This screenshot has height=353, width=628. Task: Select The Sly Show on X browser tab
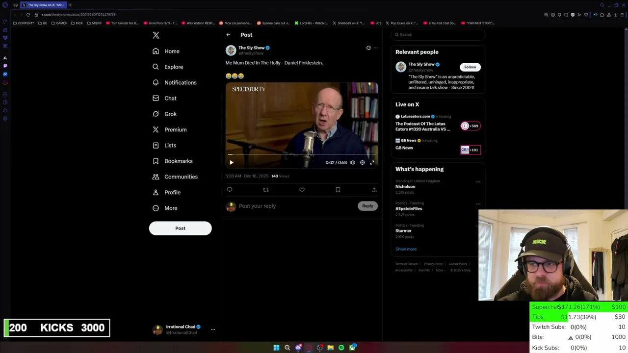tap(43, 5)
